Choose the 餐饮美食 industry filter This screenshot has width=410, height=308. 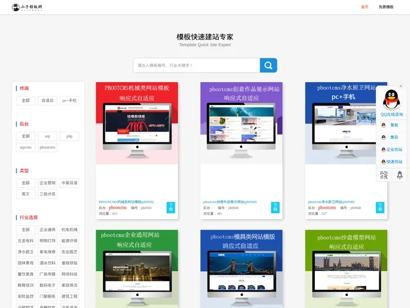[26, 274]
